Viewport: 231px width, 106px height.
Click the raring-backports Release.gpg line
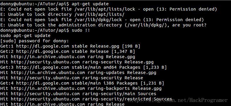click(81, 89)
